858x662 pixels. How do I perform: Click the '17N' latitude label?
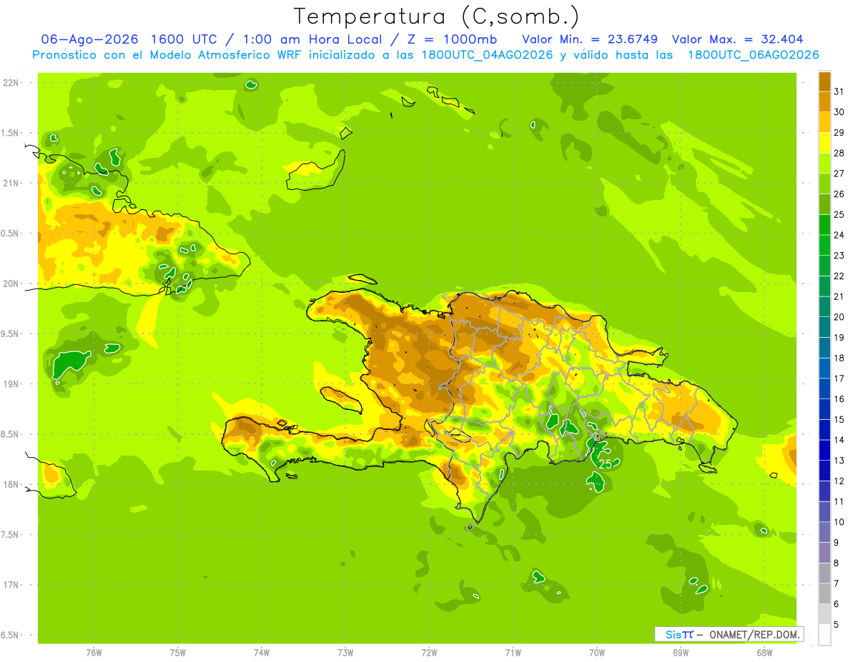pos(11,585)
